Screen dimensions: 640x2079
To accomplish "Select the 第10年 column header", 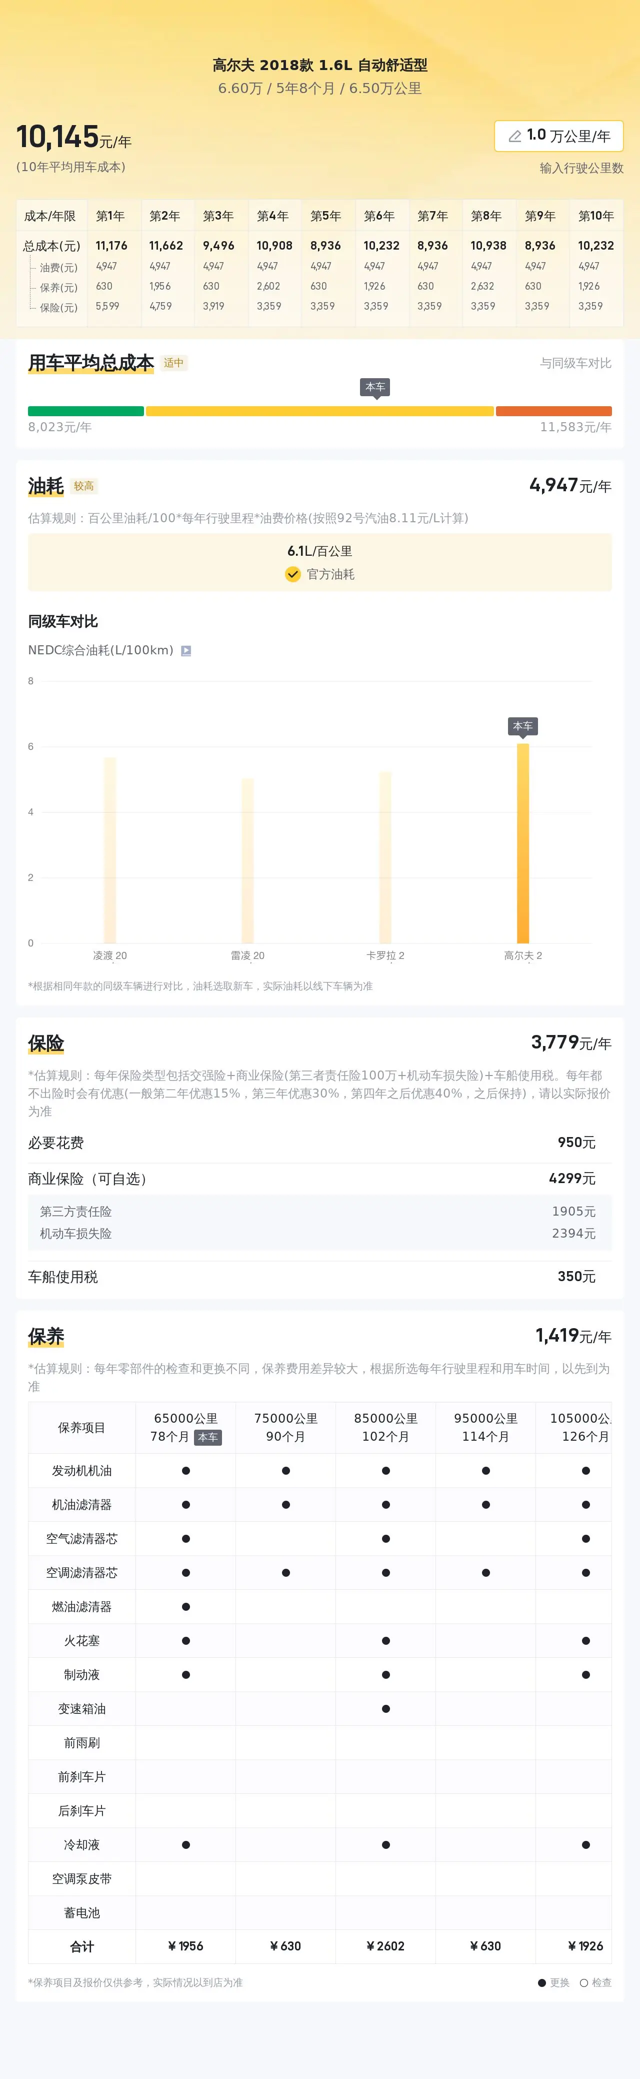I will pos(596,216).
